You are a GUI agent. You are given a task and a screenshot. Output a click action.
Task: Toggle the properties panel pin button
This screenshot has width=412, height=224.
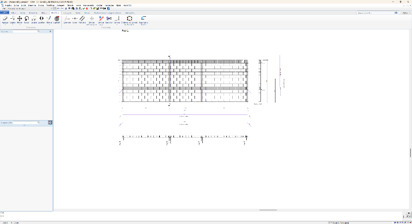tap(50, 122)
